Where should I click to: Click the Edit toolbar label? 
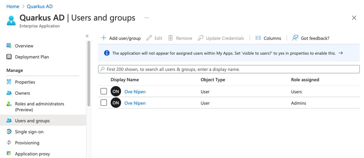point(158,38)
